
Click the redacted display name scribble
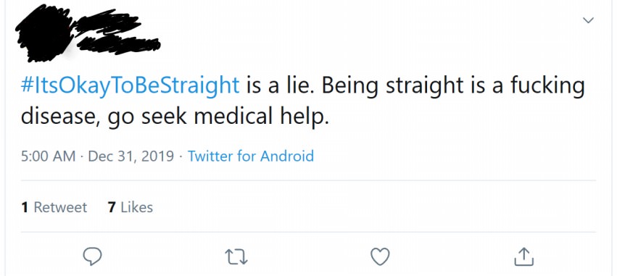click(x=107, y=26)
